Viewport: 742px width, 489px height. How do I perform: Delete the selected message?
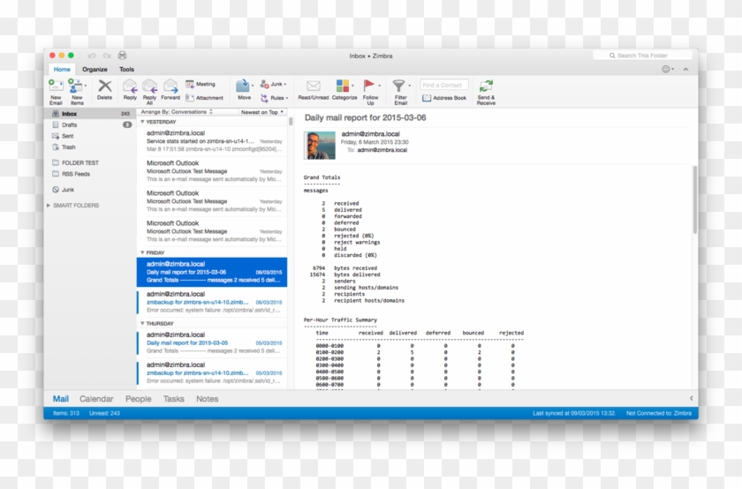point(104,90)
